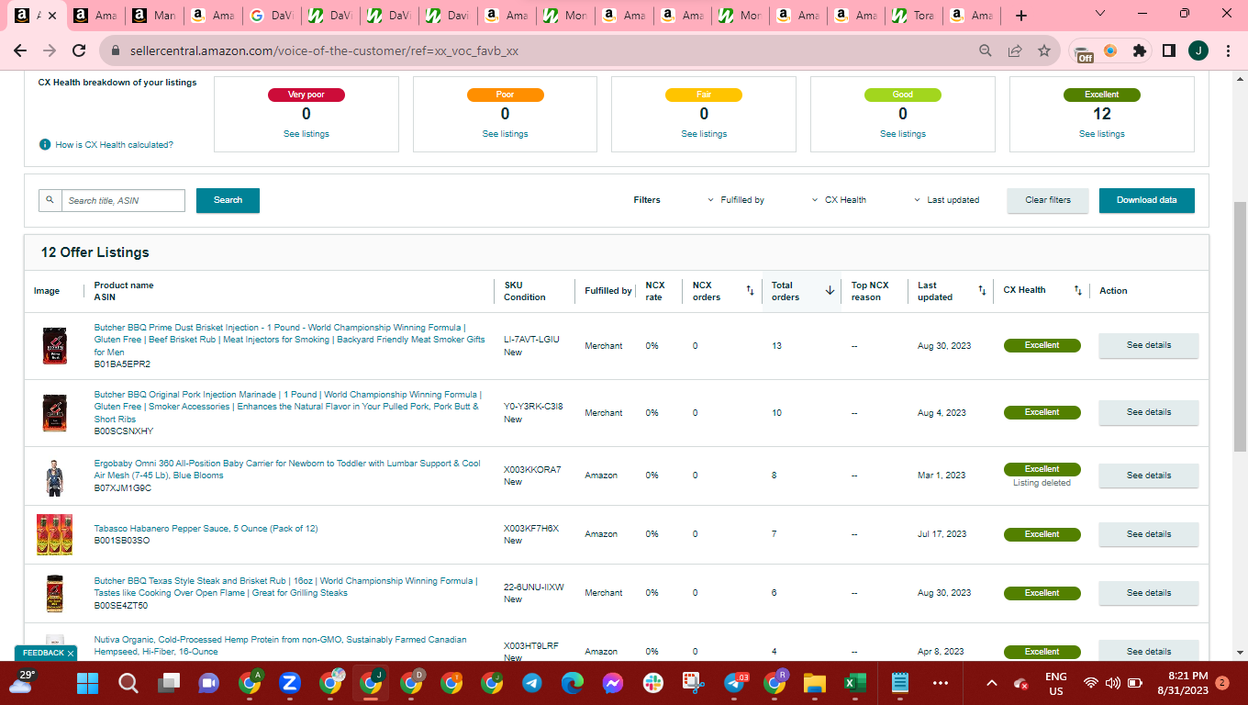The width and height of the screenshot is (1248, 705).
Task: Open the J profile avatar in Chrome
Action: pos(1198,51)
